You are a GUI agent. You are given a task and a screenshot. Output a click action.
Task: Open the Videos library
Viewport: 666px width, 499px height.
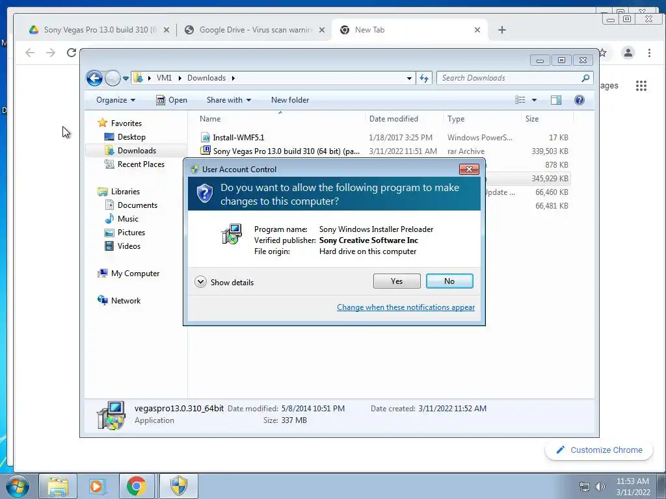tap(129, 246)
